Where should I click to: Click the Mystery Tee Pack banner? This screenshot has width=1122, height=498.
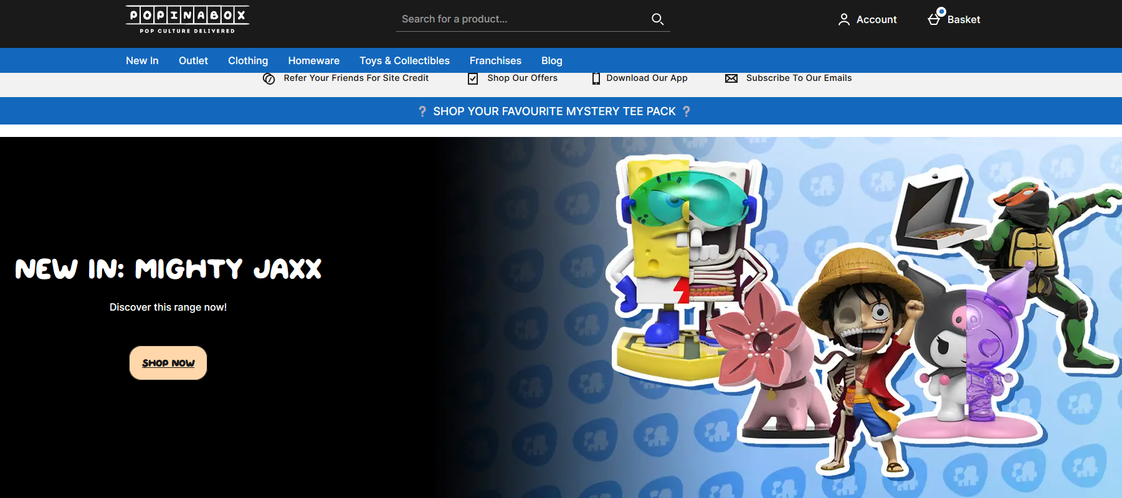pyautogui.click(x=554, y=111)
